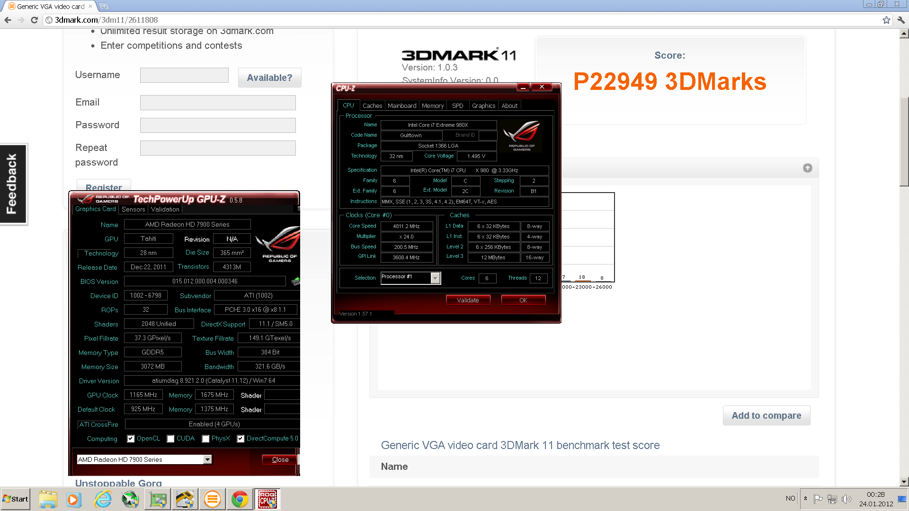Click the P22949 3DMarks score text
The width and height of the screenshot is (909, 511).
click(669, 81)
